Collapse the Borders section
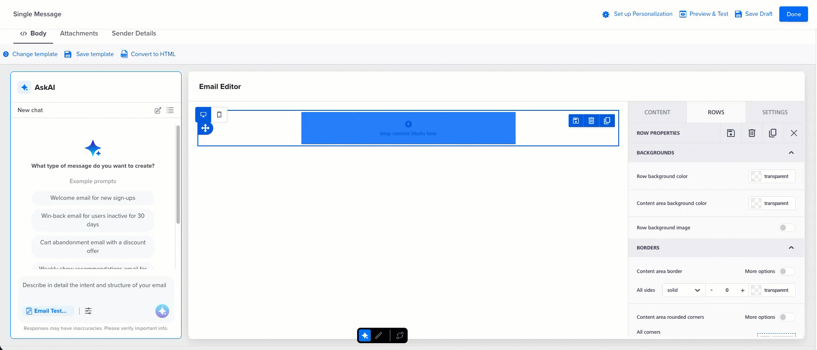Screen dimensions: 817x350 (791, 248)
